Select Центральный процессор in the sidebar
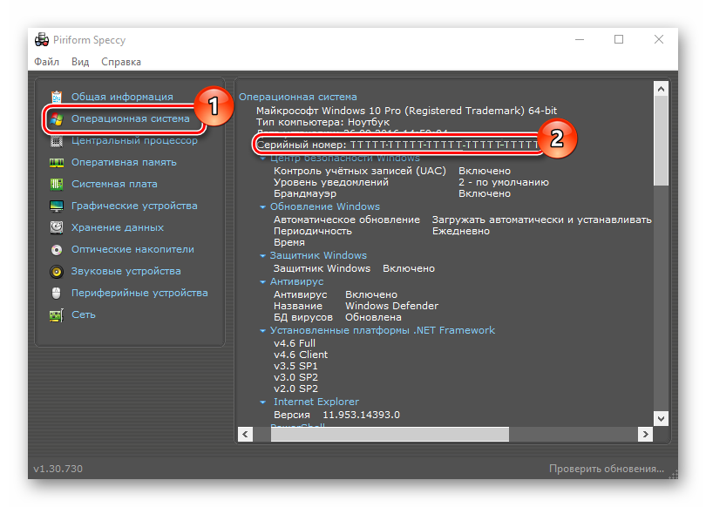 (x=134, y=140)
